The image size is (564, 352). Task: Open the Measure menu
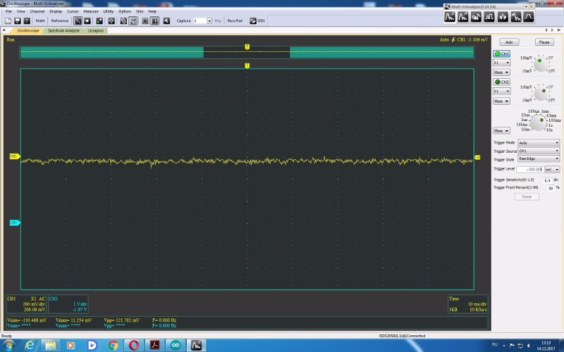point(91,11)
